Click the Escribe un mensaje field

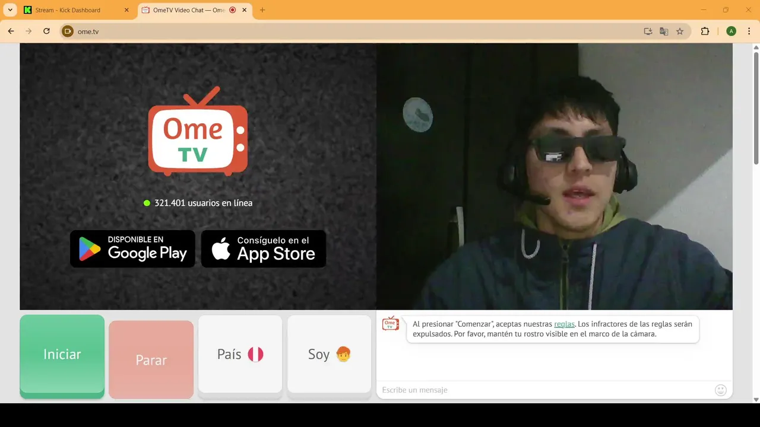click(x=545, y=390)
